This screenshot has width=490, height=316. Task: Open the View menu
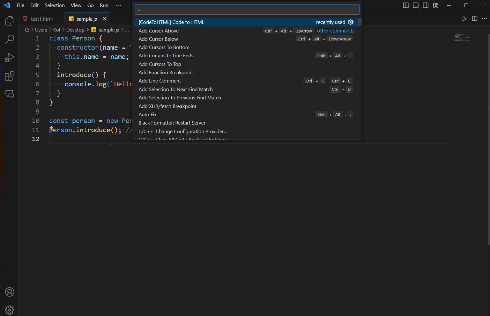76,5
